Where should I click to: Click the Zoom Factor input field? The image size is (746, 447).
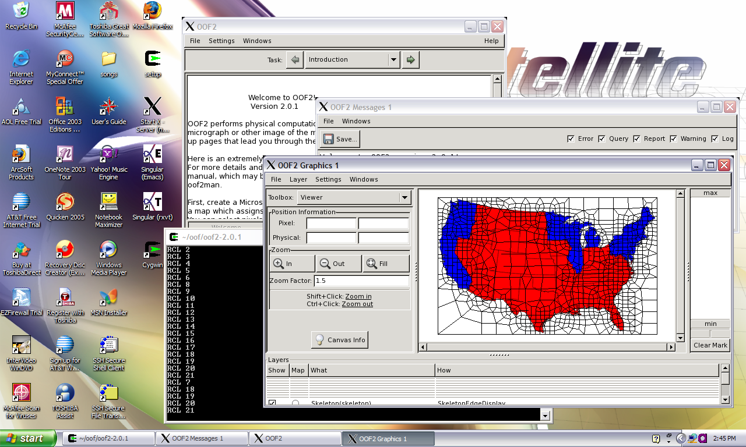coord(361,281)
